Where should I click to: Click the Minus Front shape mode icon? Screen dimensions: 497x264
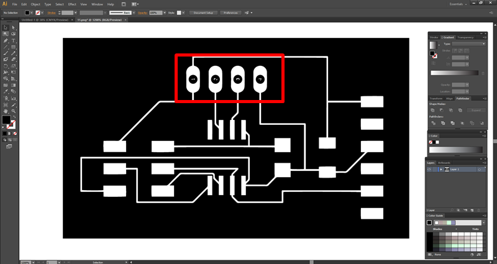442,111
